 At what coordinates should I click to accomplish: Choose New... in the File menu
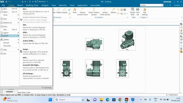click(10, 9)
